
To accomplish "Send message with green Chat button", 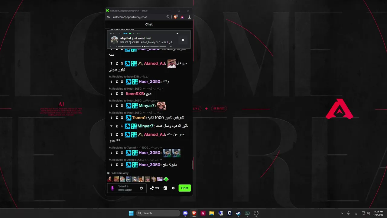I will coord(185,188).
